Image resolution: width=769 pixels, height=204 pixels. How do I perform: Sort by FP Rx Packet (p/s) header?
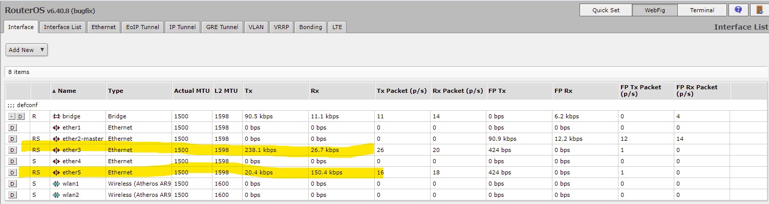click(702, 91)
